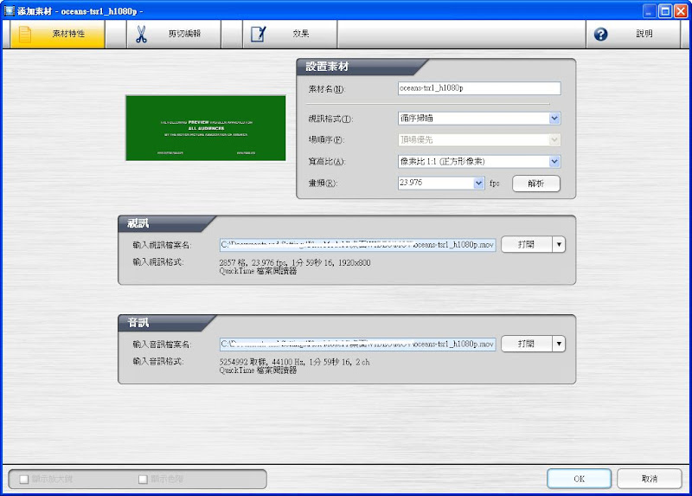The image size is (692, 496).
Task: Click the scissors icon
Action: (x=141, y=34)
